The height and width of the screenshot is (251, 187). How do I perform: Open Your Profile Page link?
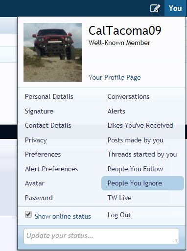[115, 77]
